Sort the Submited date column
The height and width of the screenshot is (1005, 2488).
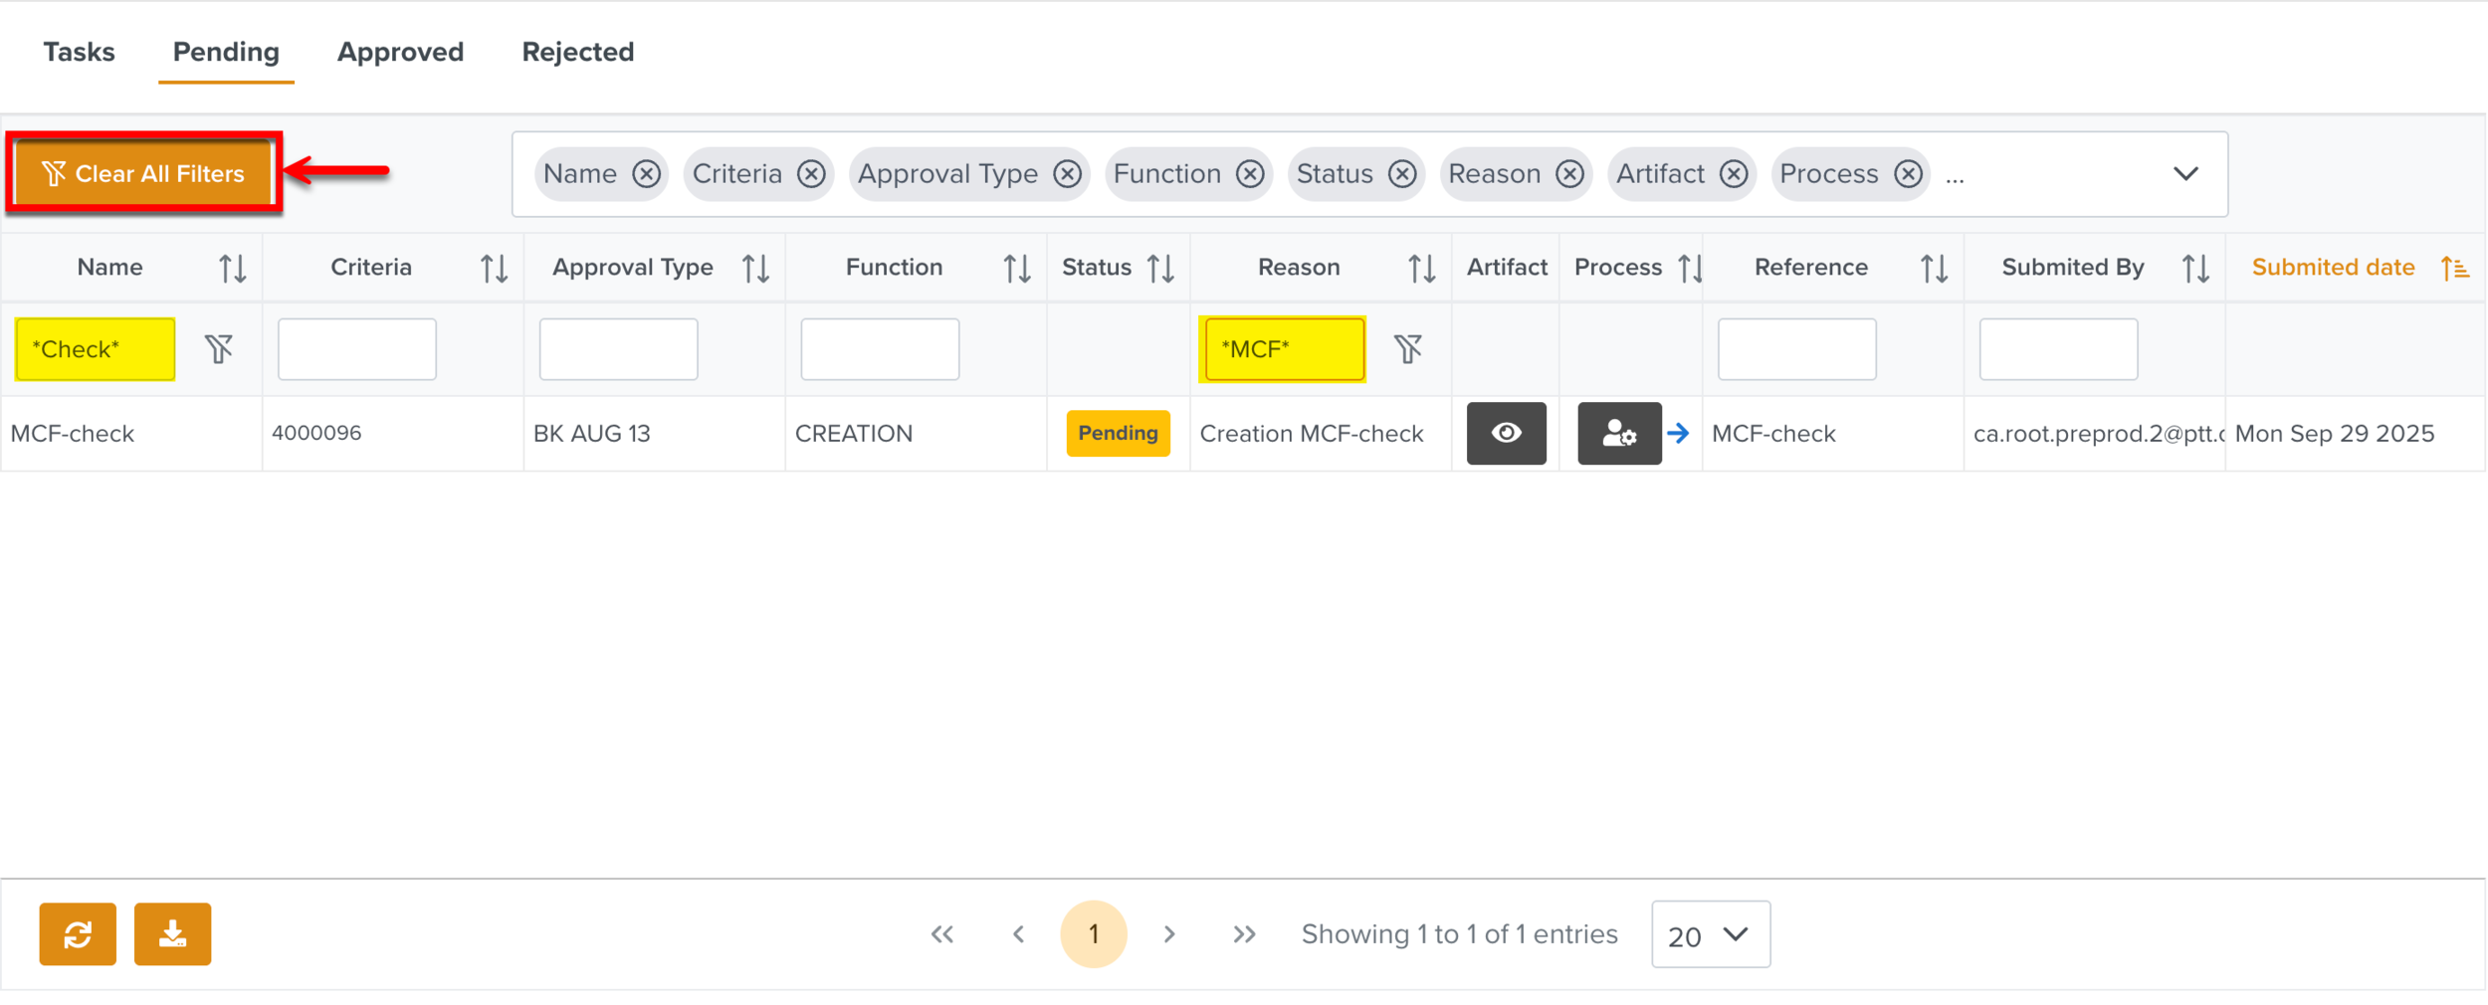click(2454, 268)
